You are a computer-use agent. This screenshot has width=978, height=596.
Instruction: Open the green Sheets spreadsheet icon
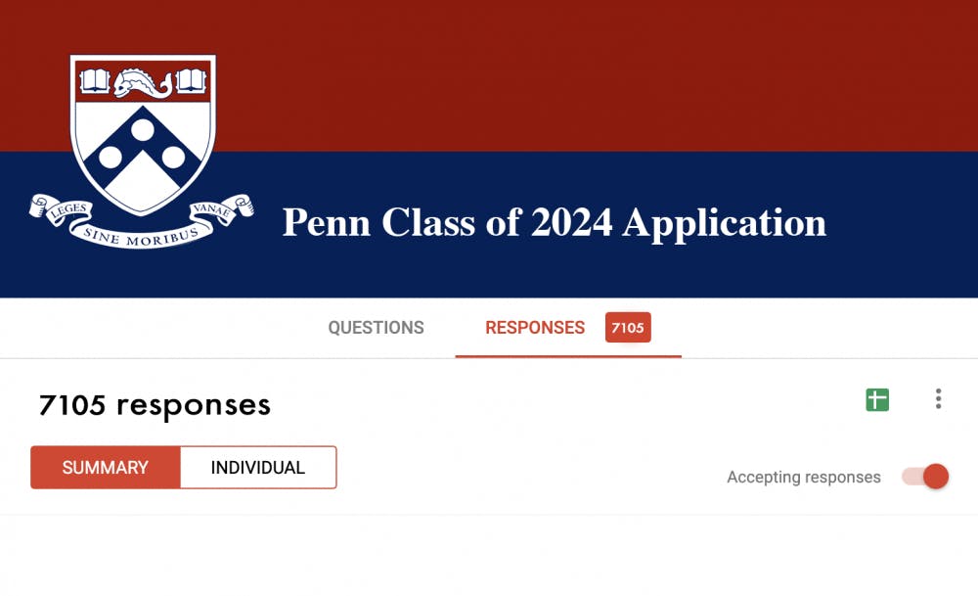click(x=877, y=399)
